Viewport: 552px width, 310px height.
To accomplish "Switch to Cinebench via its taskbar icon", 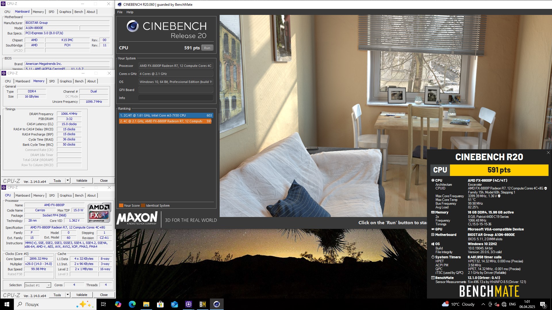I will (x=216, y=304).
